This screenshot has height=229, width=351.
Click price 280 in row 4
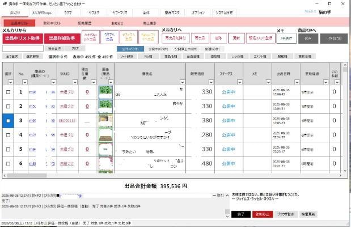coord(207,135)
